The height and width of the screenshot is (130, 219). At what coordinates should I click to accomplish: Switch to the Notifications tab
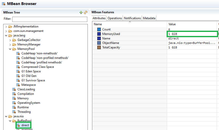pos(132,18)
